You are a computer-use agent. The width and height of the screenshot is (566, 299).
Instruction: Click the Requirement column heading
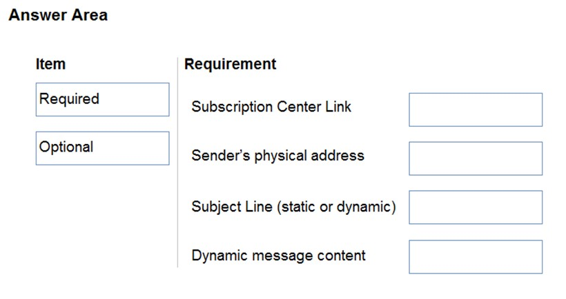click(x=231, y=64)
